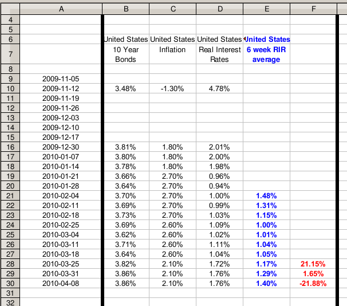The image size is (347, 306).
Task: Click the blue average value 1.00%
Action: [266, 225]
